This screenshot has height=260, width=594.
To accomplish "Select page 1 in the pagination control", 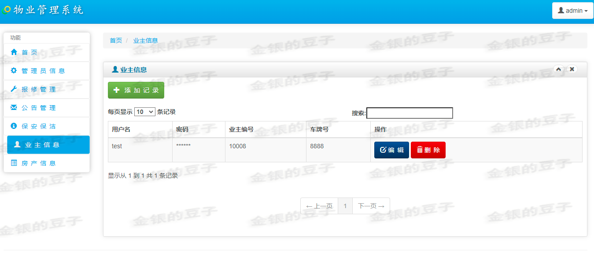I will tap(345, 205).
